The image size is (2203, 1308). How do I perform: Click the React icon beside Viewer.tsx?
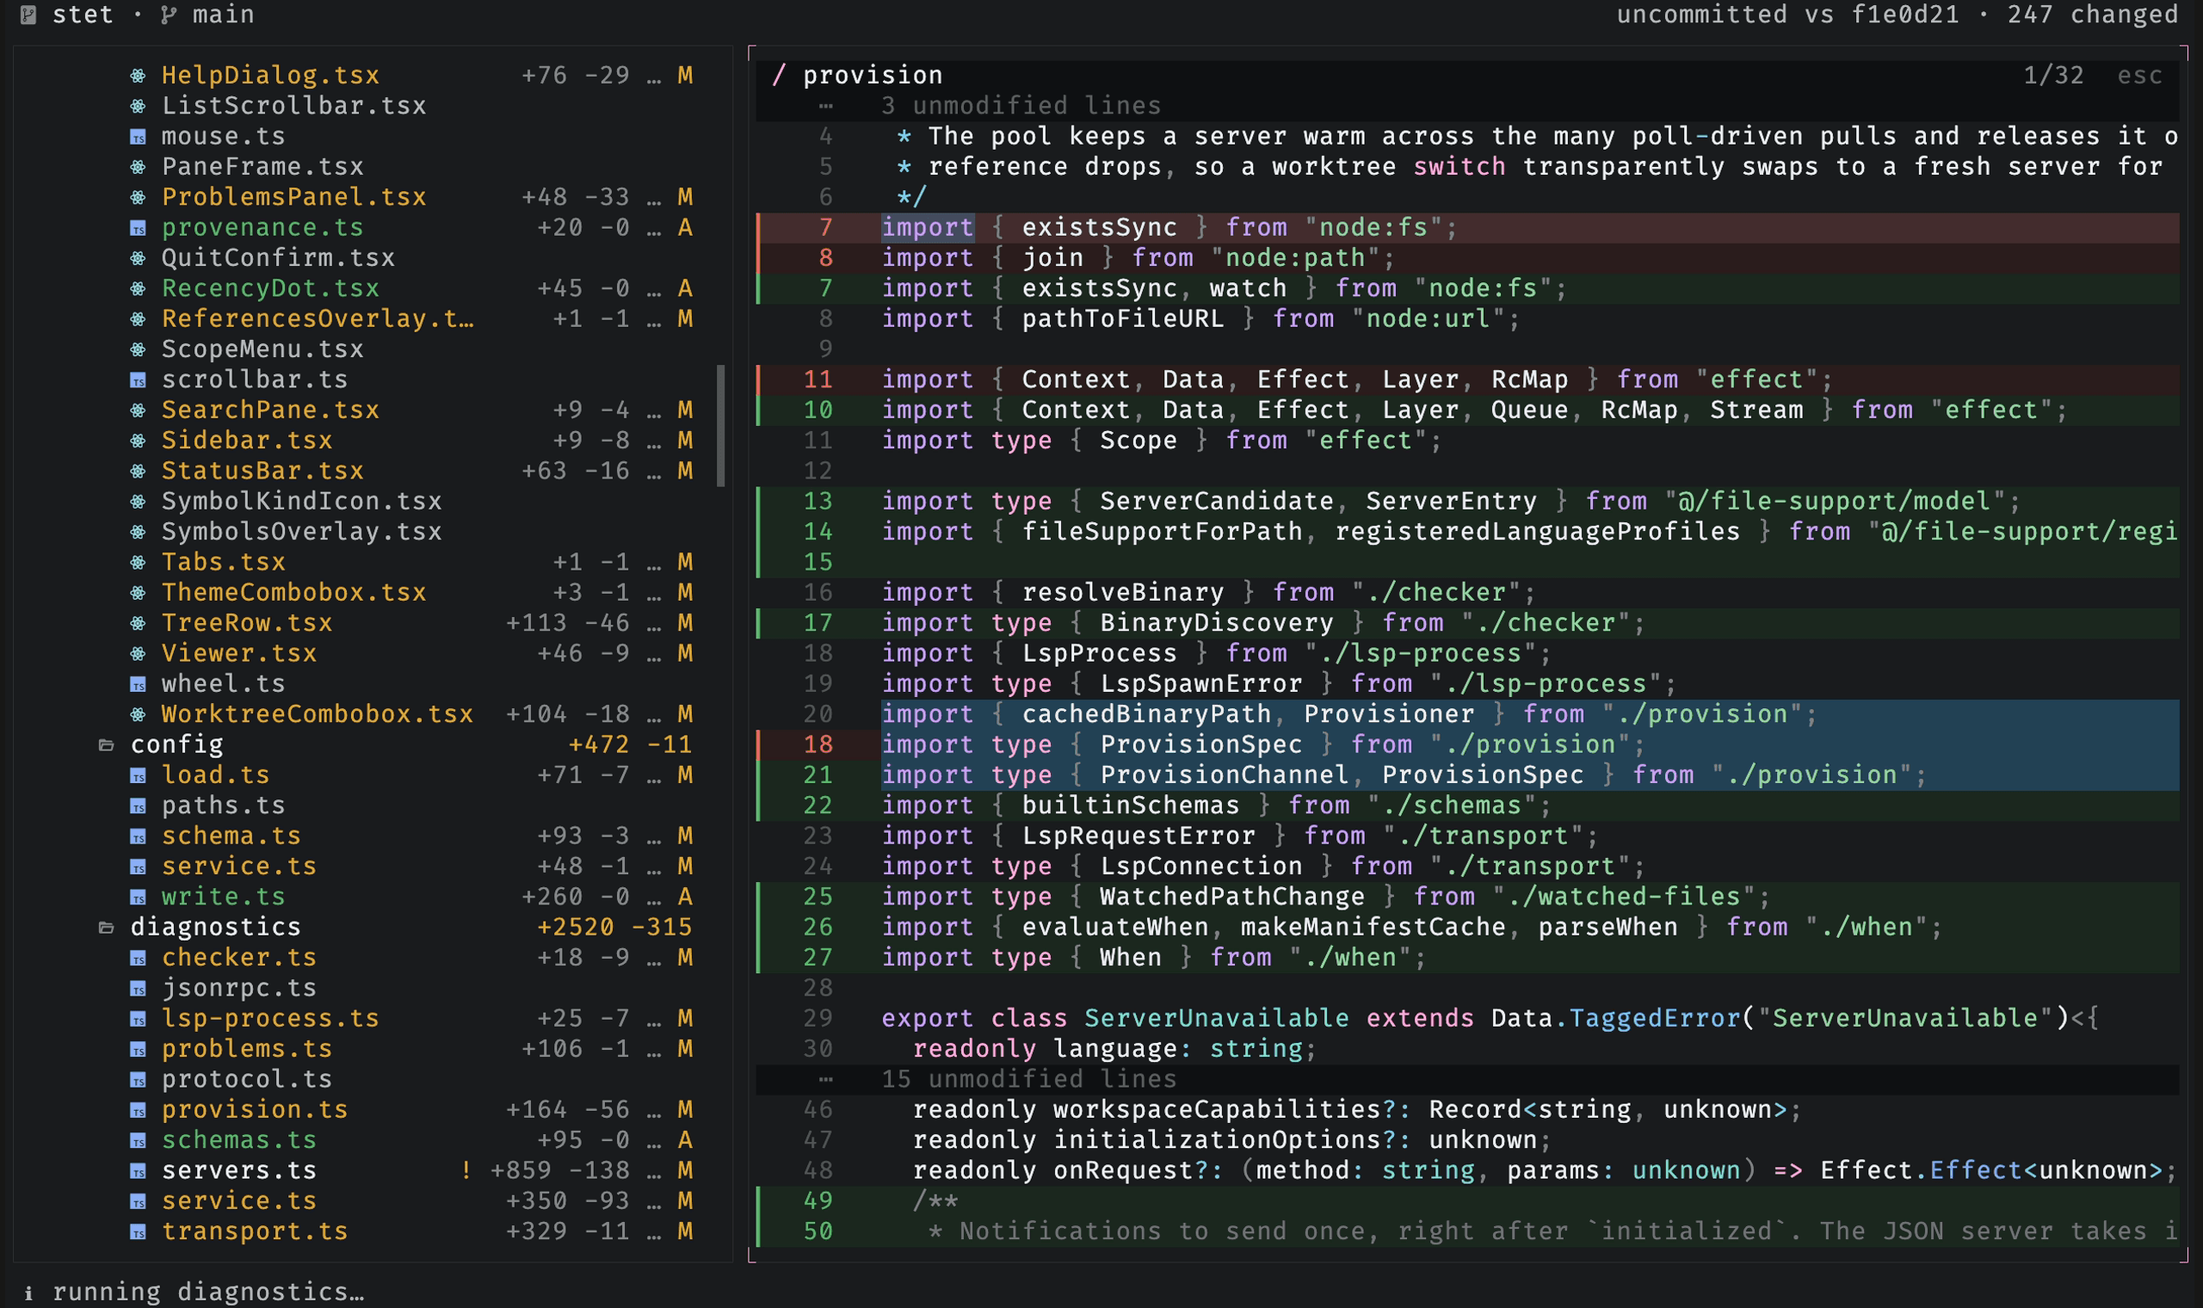[x=139, y=653]
